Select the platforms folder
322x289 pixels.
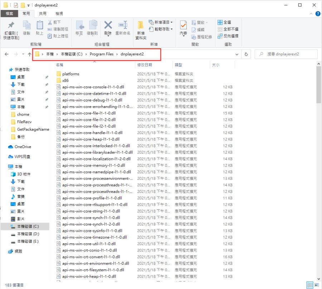pyautogui.click(x=70, y=74)
